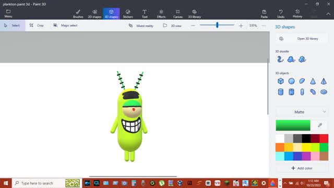The height and width of the screenshot is (188, 334).
Task: Click the 130% zoom value
Action: pyautogui.click(x=253, y=26)
